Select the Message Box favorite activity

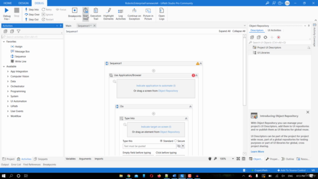20,52
